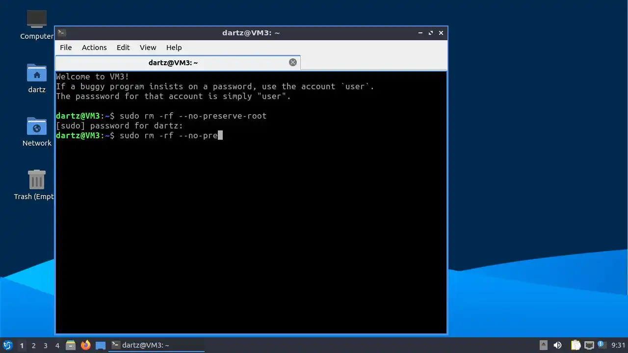Image resolution: width=628 pixels, height=353 pixels.
Task: Maximize the terminal window
Action: tap(431, 33)
